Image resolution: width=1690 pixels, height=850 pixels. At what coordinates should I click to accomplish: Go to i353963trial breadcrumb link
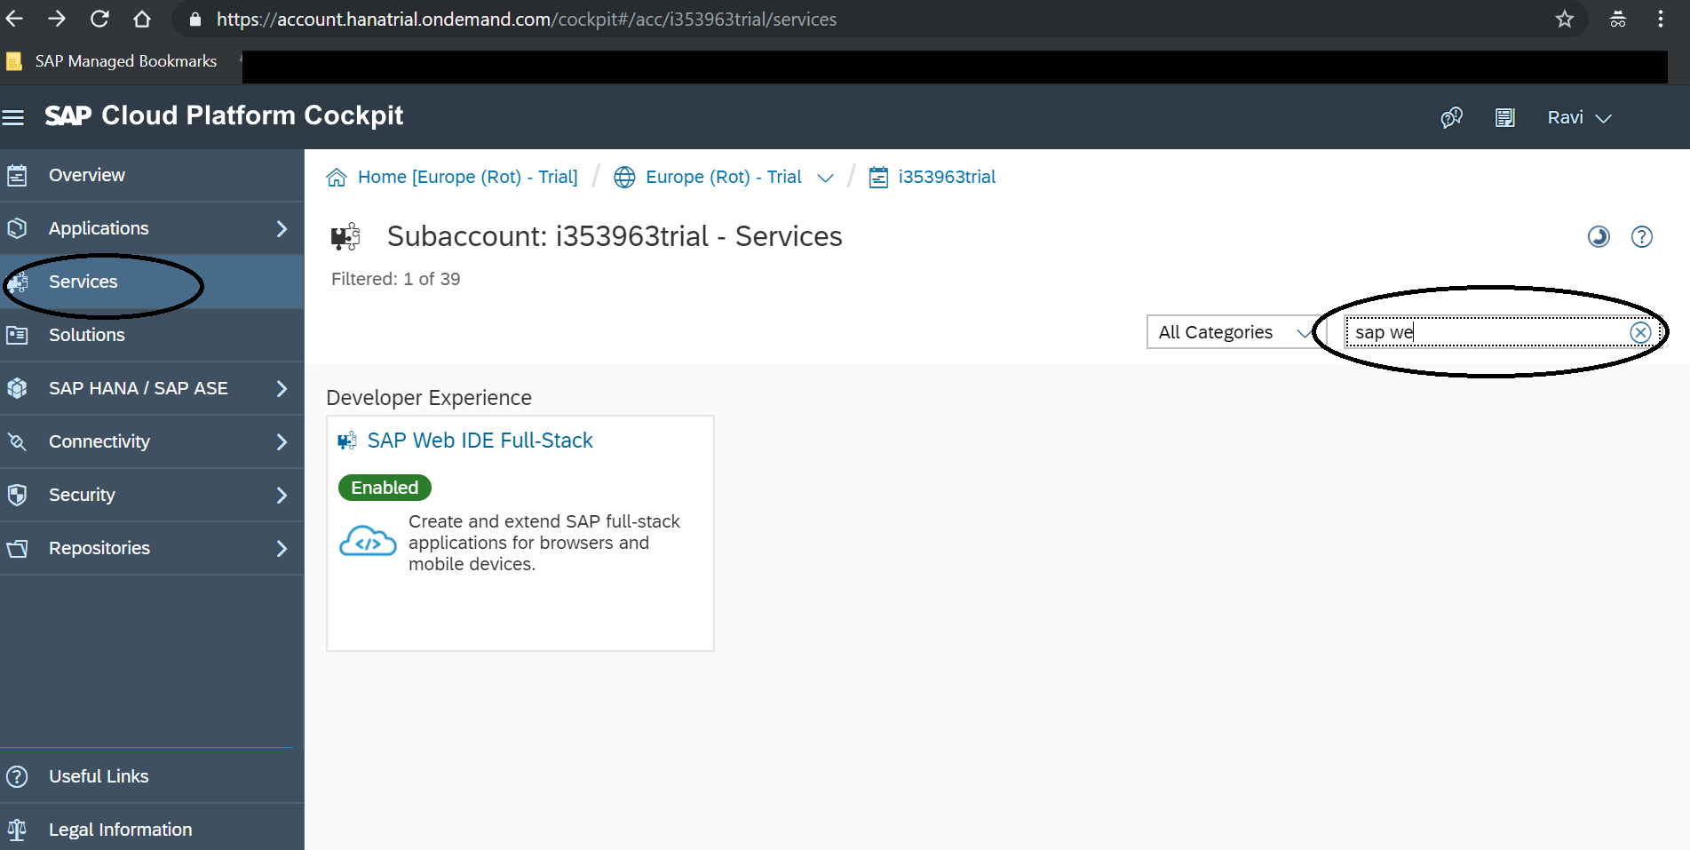pos(947,177)
